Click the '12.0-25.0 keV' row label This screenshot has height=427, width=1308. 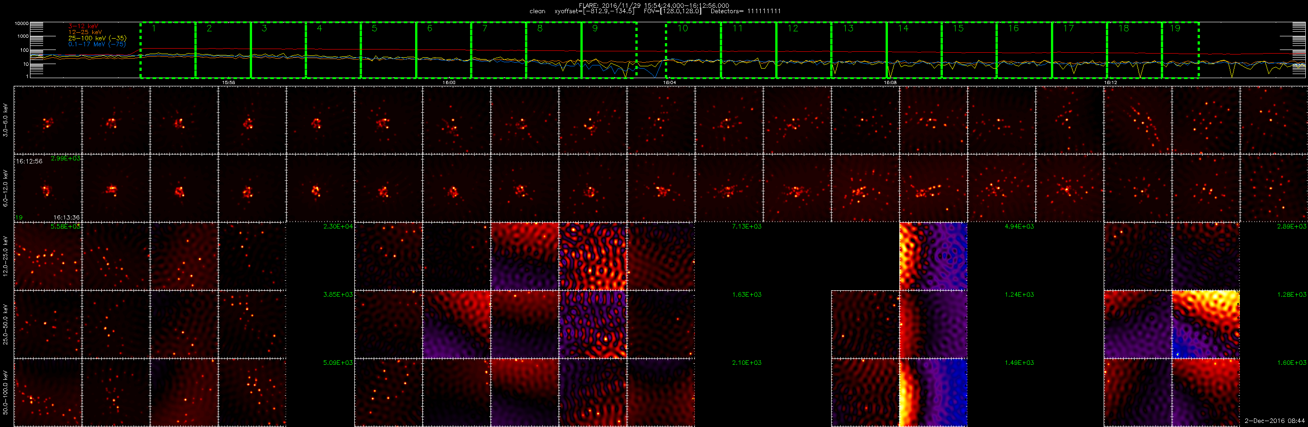(x=5, y=256)
